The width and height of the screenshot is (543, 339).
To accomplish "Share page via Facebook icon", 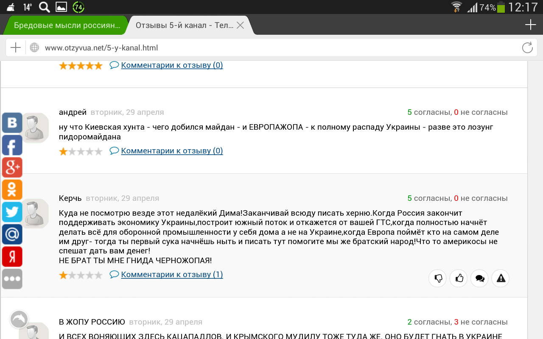I will 12,145.
